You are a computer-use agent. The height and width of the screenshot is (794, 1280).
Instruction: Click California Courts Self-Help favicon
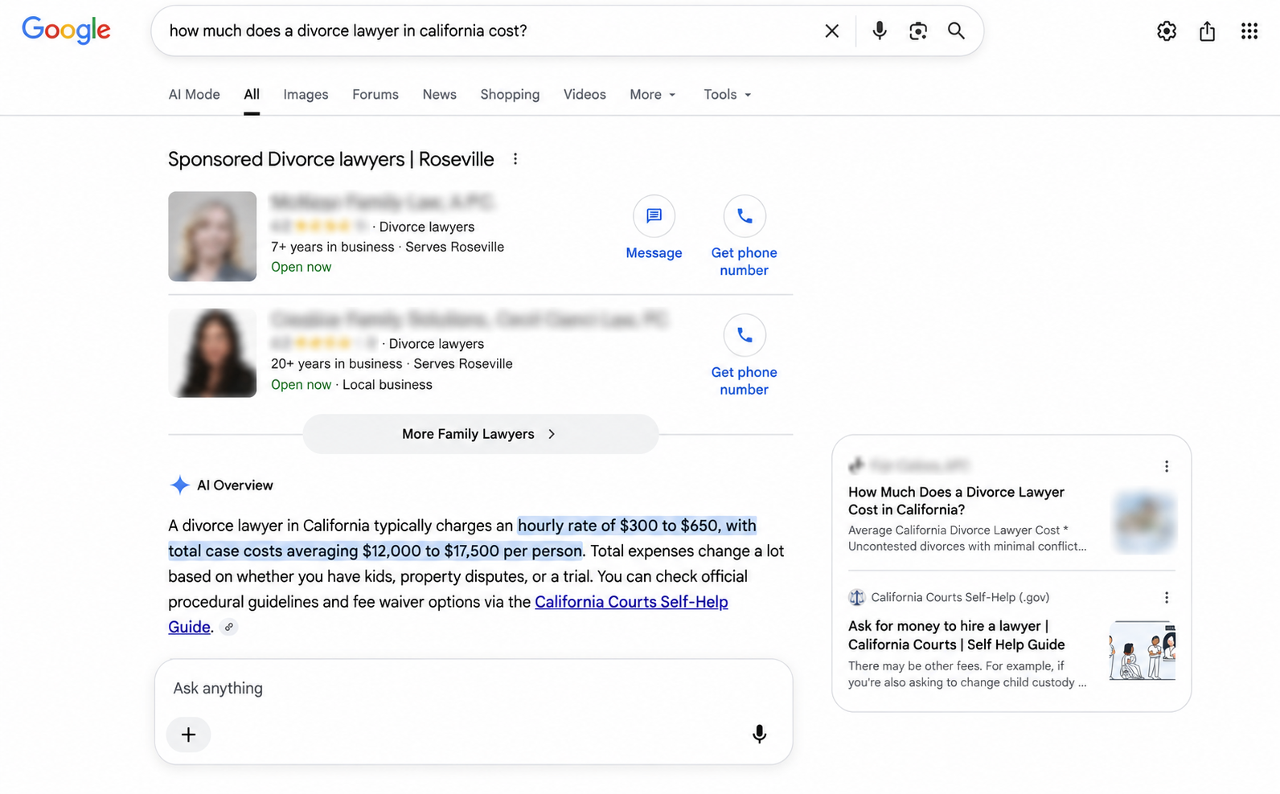856,597
